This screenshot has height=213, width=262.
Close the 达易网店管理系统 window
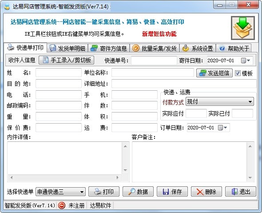point(248,5)
